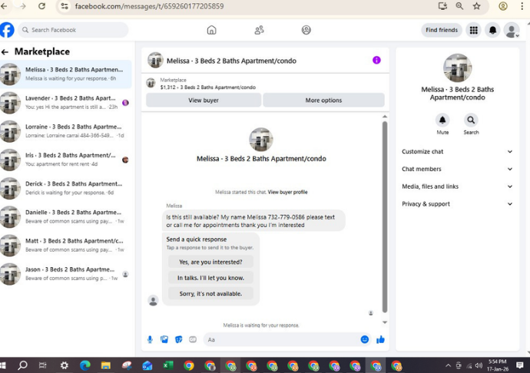
Task: Expand the Customize chat section
Action: 457,152
